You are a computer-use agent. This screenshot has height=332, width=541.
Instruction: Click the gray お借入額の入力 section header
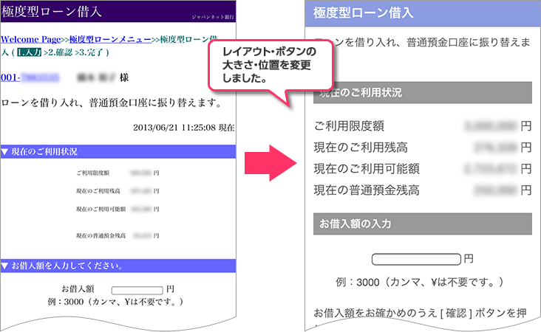coord(418,224)
